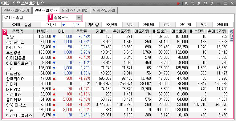Open help via the question mark icon
This screenshot has height=121, width=236.
(212, 3)
